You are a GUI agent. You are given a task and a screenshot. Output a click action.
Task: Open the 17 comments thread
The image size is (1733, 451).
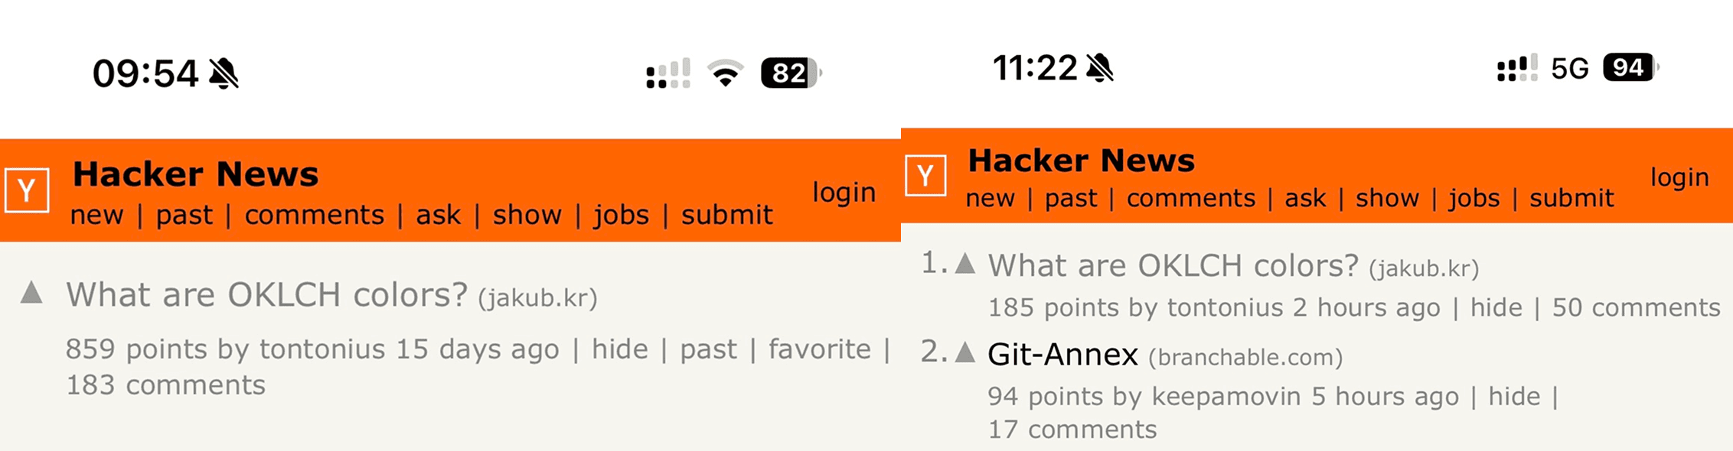tap(1072, 430)
